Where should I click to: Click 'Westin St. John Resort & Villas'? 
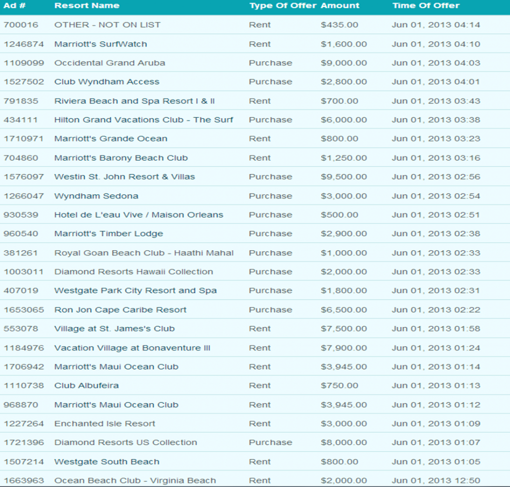125,177
